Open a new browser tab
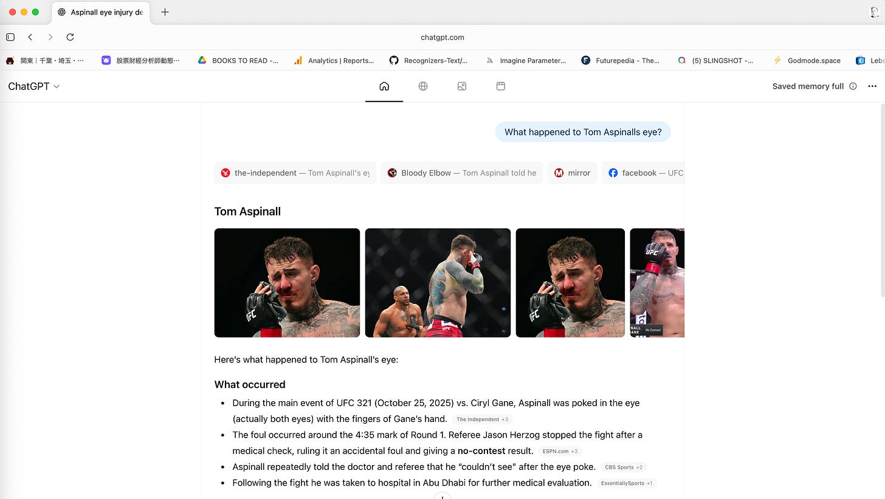Image resolution: width=885 pixels, height=499 pixels. (x=165, y=12)
